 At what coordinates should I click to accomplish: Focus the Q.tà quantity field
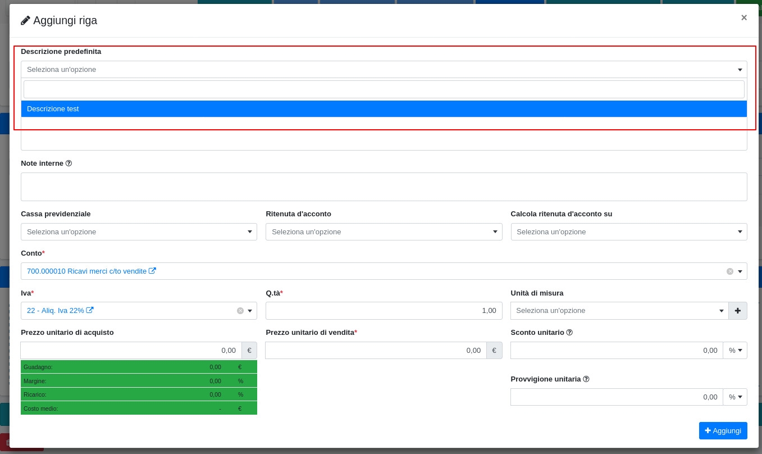(x=384, y=311)
